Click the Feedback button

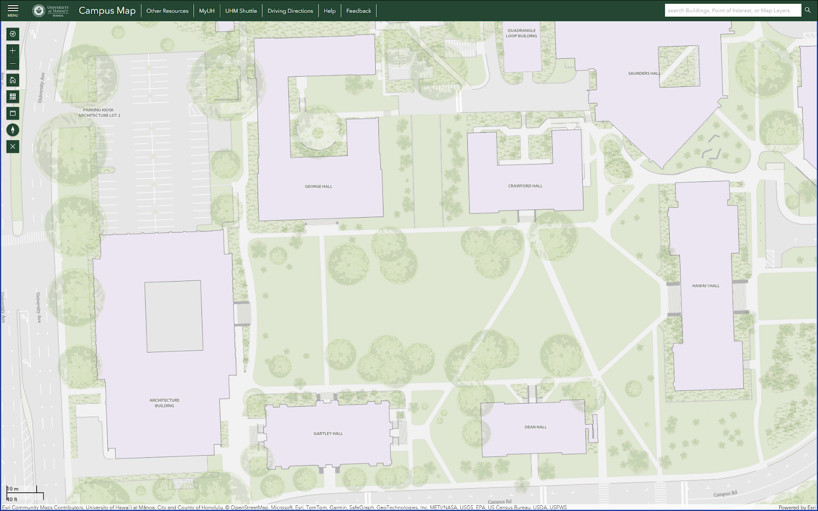click(x=359, y=10)
